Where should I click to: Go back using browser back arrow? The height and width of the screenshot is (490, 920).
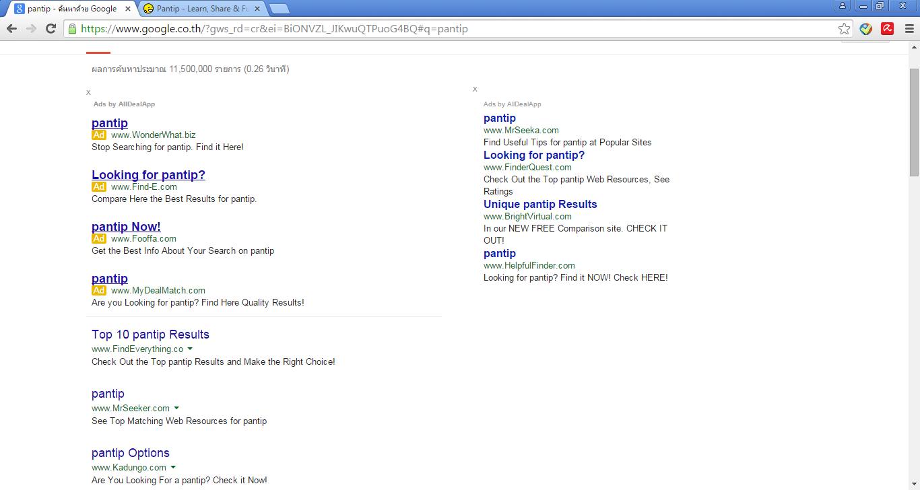click(11, 29)
